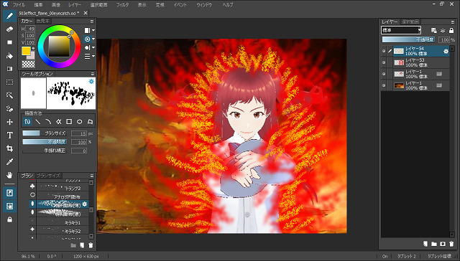Hide the fire background レイヤー1 layer
The image size is (460, 261).
click(384, 85)
